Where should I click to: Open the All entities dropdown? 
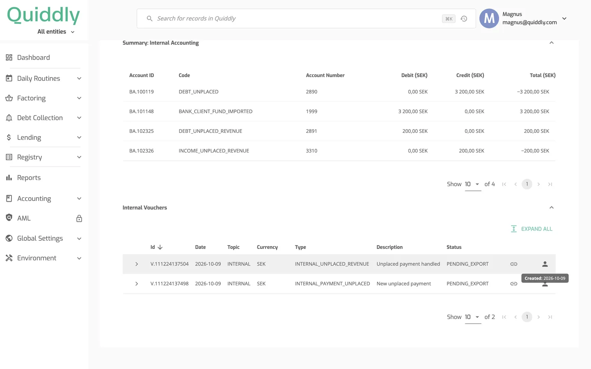point(56,32)
